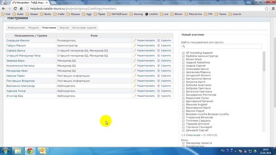Check NT Incoming Support checkbox
276x155 pixels.
(183, 53)
